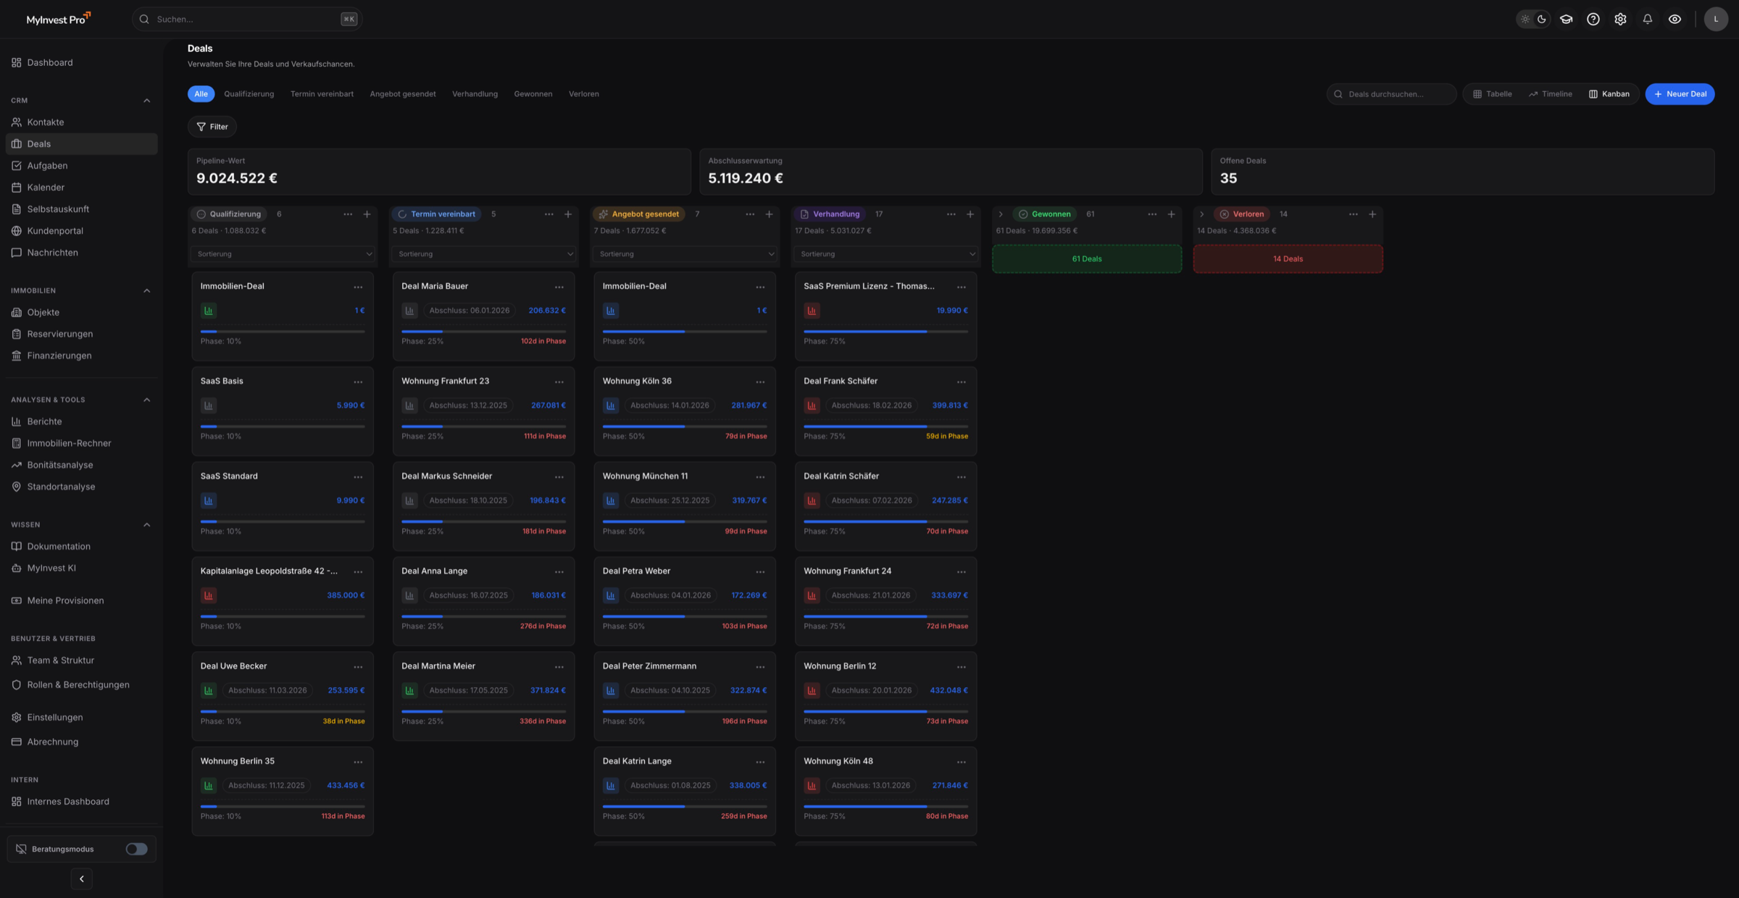Open Meine Provisionen from the sidebar

(65, 600)
